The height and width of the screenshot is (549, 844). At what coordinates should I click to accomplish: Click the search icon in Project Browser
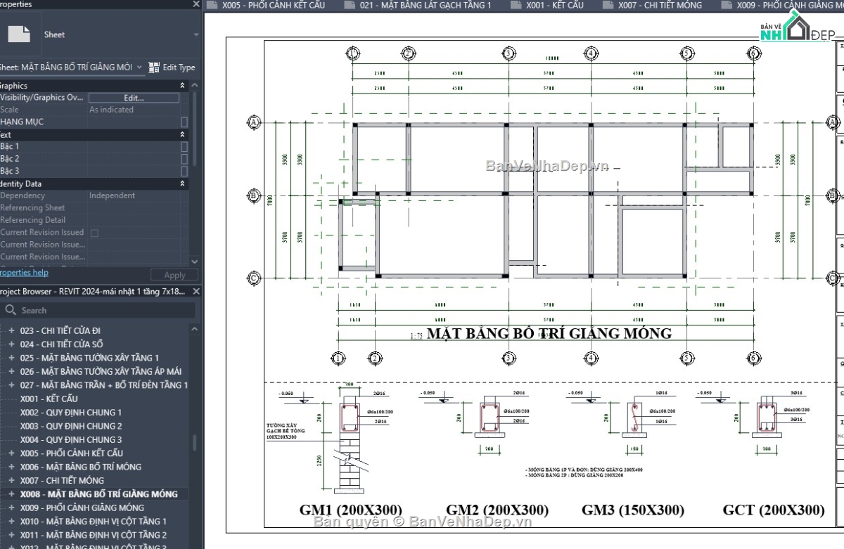coord(12,309)
